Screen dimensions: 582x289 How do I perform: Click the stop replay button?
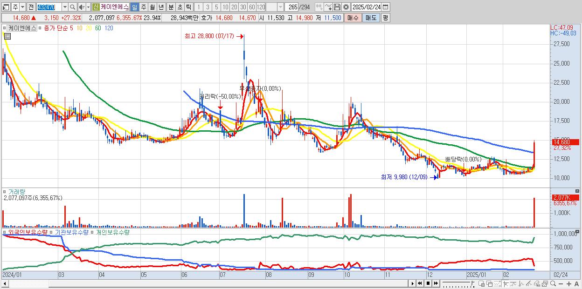[428, 283]
